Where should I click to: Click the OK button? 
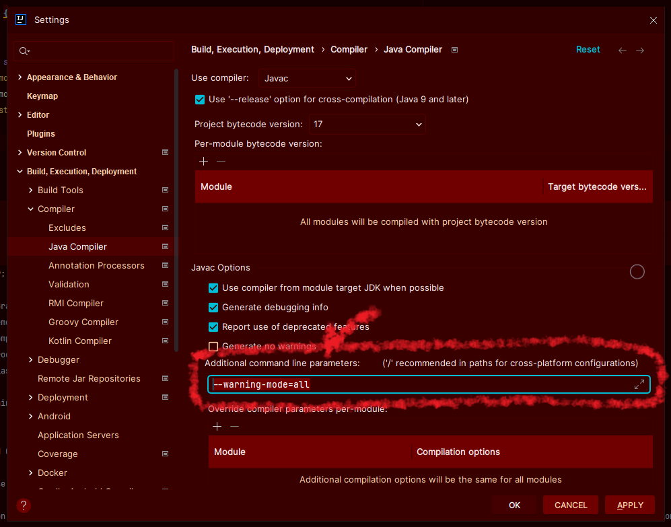click(x=514, y=505)
